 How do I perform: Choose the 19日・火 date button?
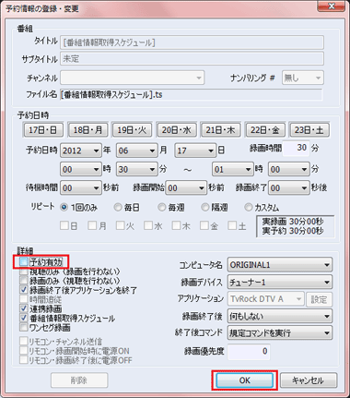[132, 130]
